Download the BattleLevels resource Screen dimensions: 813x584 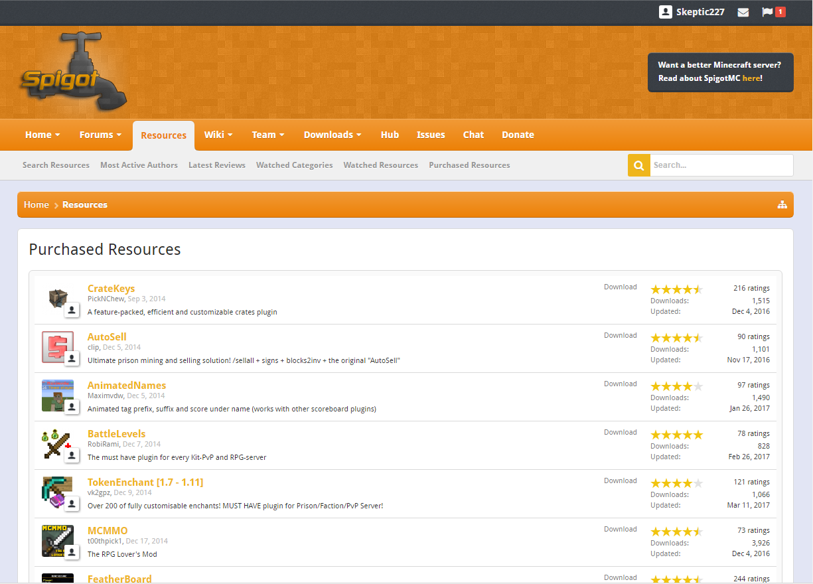pos(621,432)
